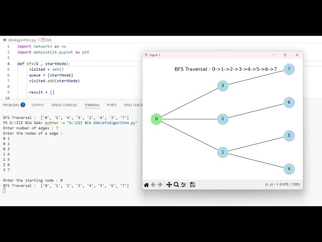The width and height of the screenshot is (322, 242).
Task: Click node 3 in the graph figure
Action: (223, 86)
